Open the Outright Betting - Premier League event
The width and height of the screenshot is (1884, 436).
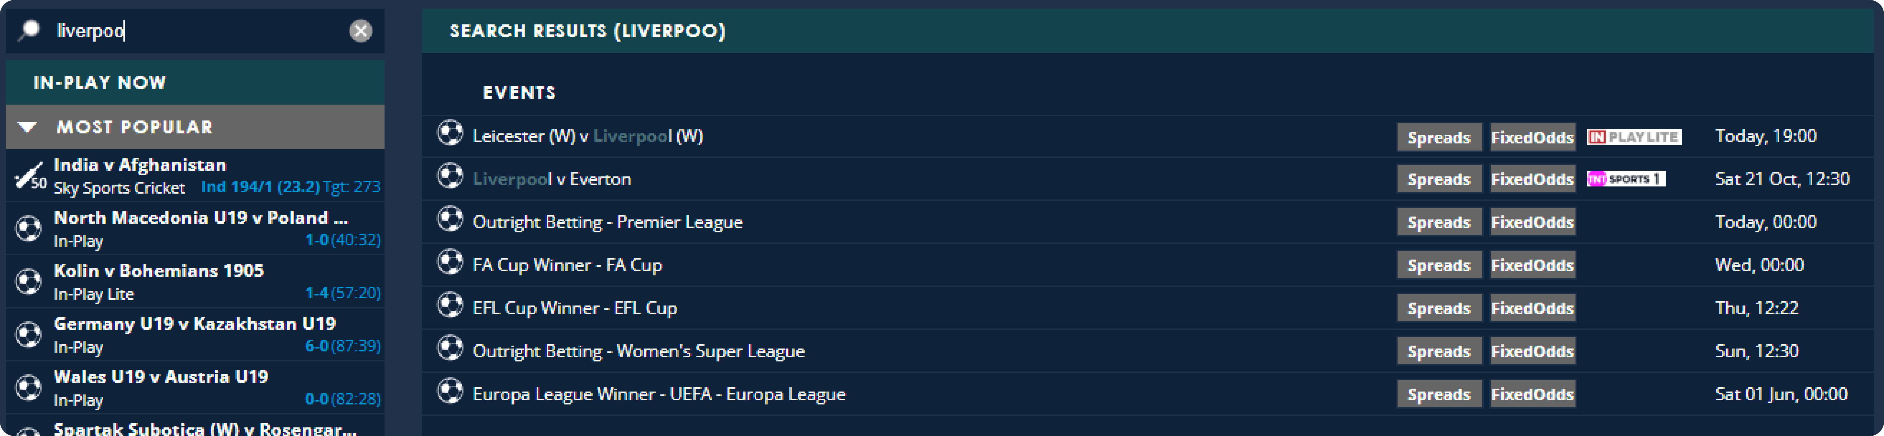(607, 222)
